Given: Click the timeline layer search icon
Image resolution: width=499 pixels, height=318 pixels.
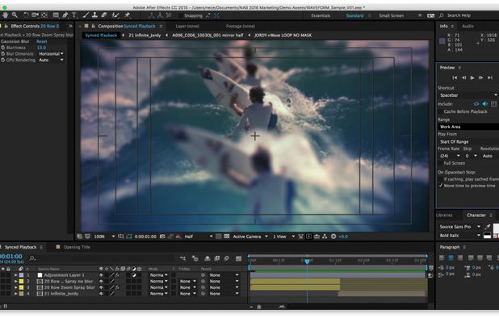Looking at the screenshot, I should point(32,258).
